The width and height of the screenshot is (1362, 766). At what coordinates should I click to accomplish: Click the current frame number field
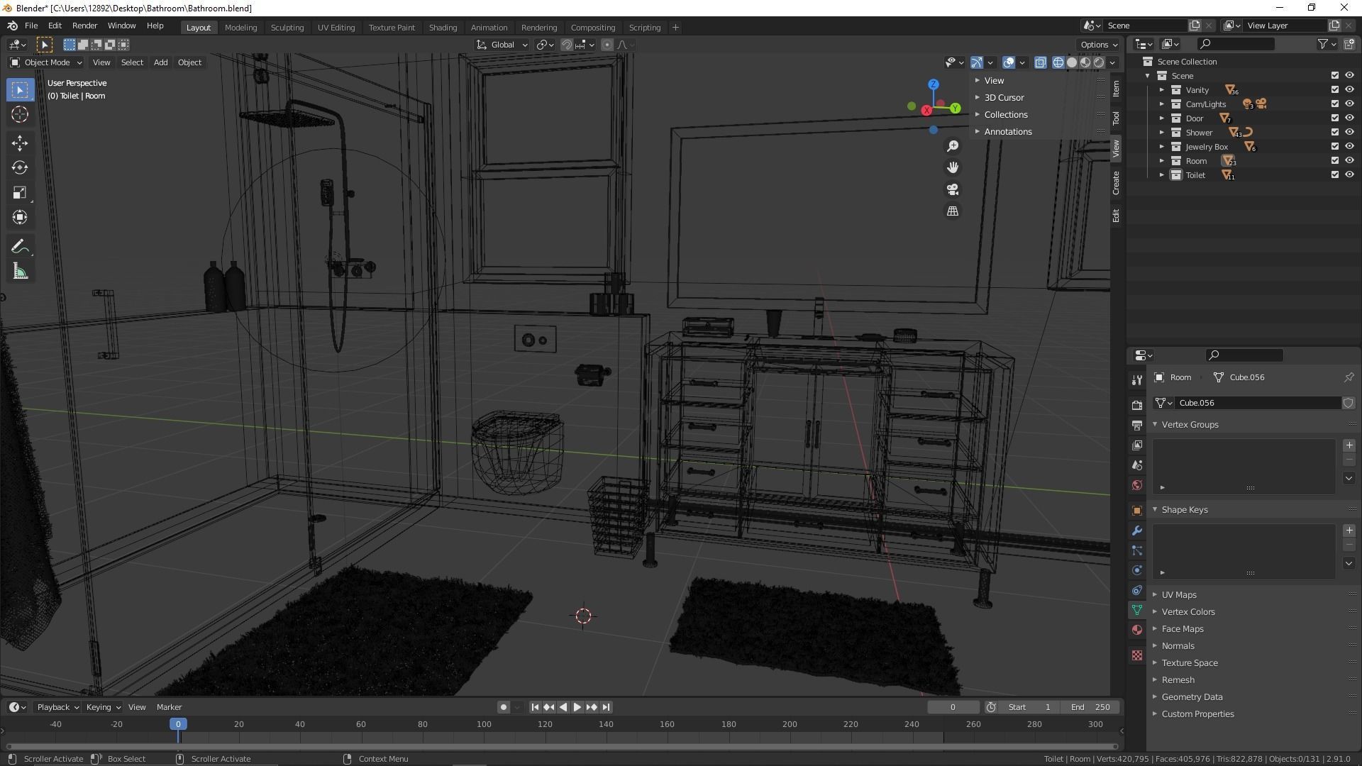pyautogui.click(x=952, y=707)
